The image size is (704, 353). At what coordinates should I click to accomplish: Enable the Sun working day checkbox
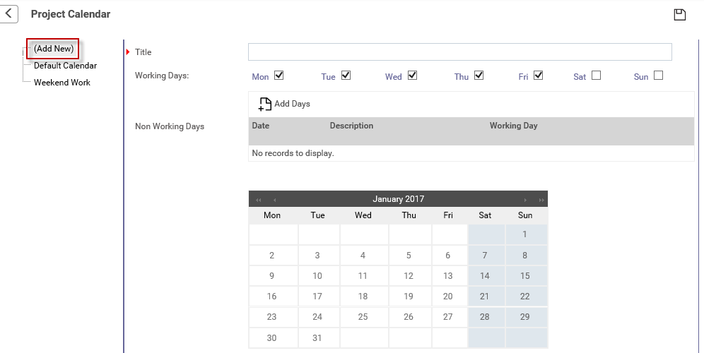point(658,76)
